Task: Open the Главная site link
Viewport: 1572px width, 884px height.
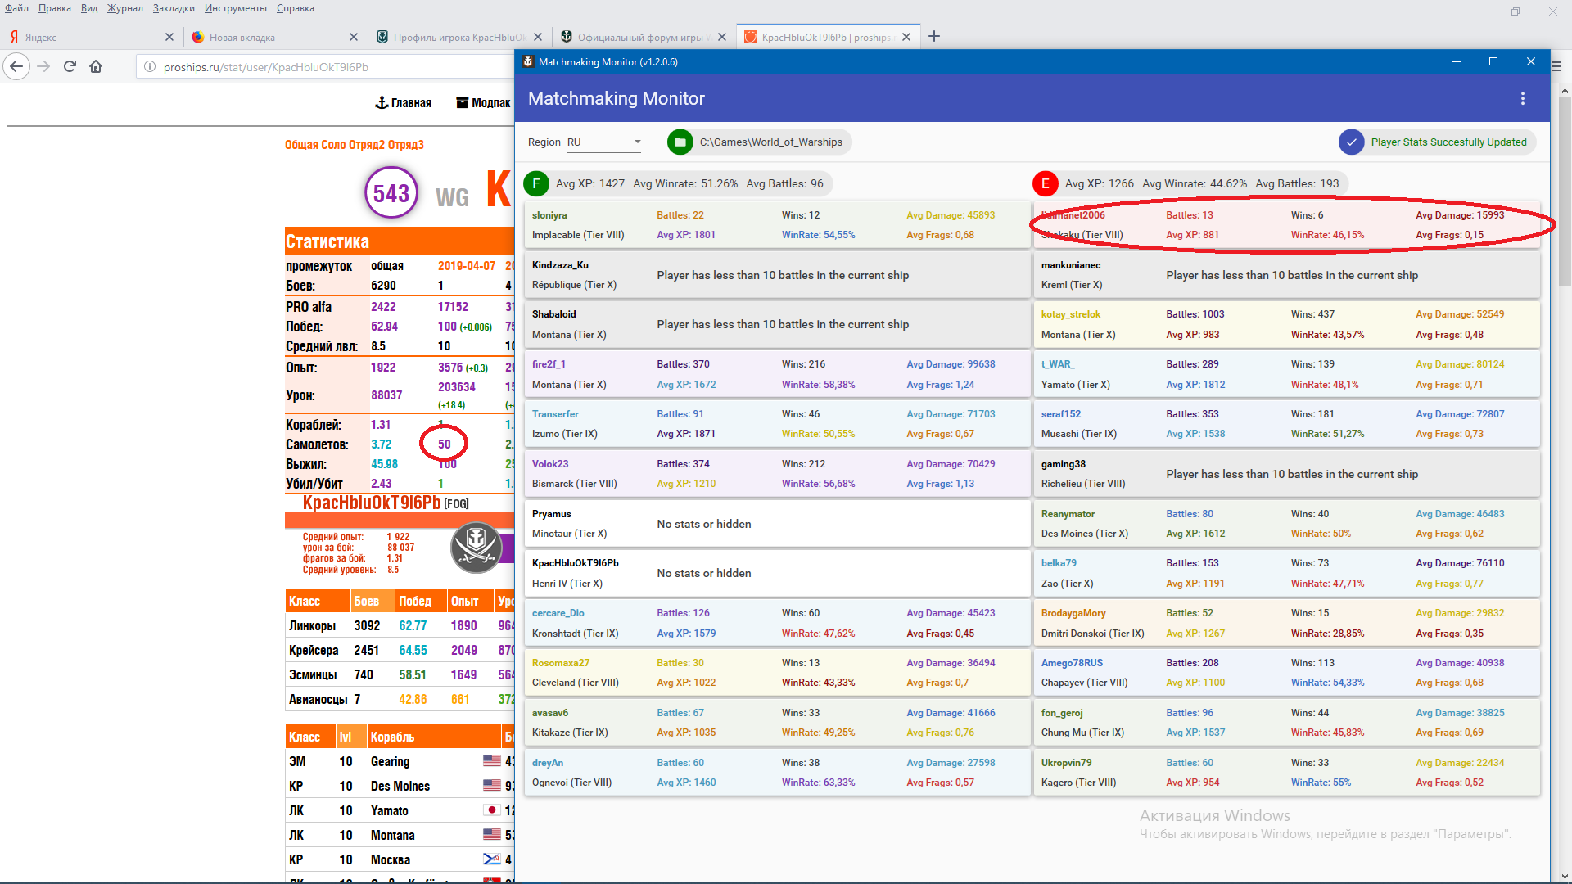Action: point(403,103)
